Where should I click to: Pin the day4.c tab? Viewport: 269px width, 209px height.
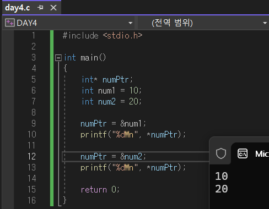pyautogui.click(x=40, y=8)
